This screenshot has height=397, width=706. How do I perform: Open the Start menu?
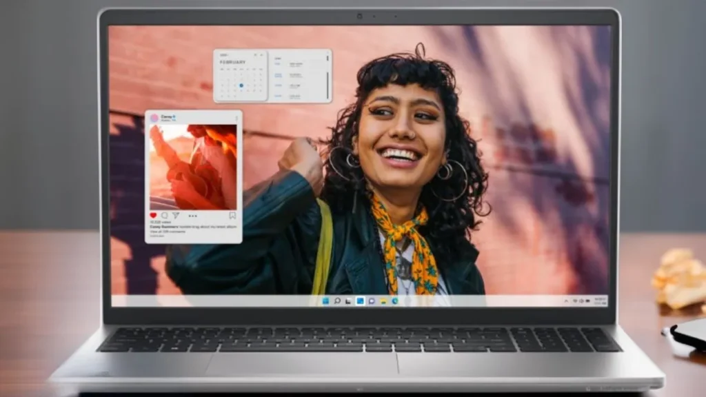(x=324, y=301)
